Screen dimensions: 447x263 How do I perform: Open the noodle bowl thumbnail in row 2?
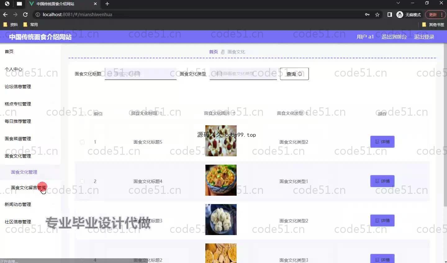pyautogui.click(x=221, y=180)
